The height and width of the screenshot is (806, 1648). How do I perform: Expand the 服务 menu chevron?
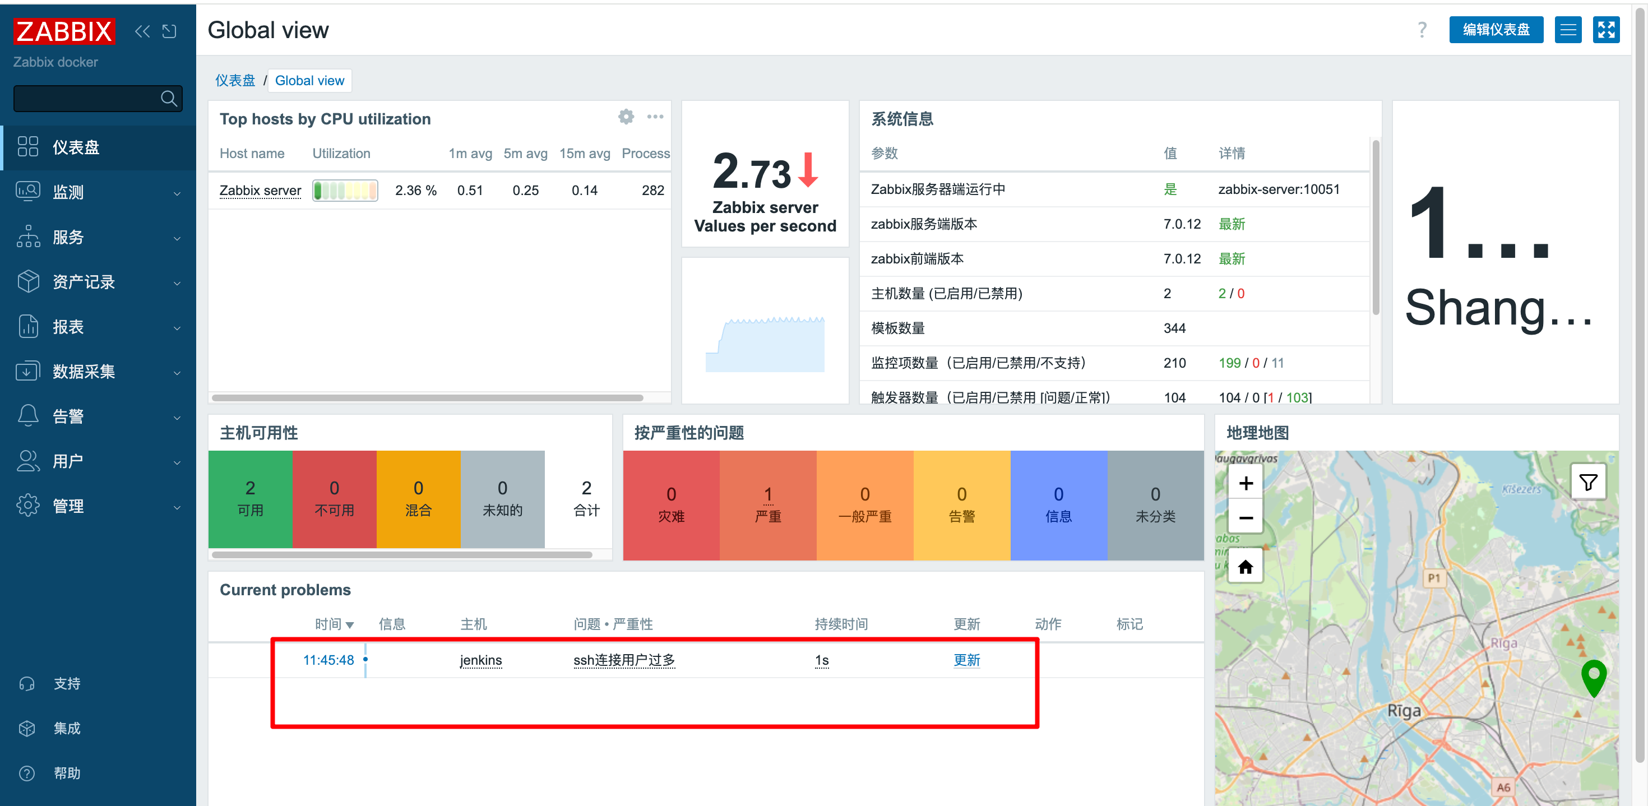coord(177,238)
